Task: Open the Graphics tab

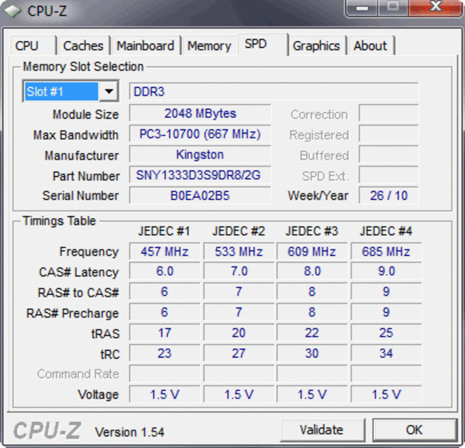Action: [x=316, y=46]
